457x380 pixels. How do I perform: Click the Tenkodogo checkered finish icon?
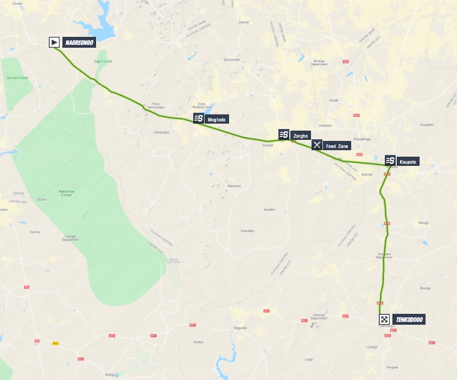[x=384, y=319]
